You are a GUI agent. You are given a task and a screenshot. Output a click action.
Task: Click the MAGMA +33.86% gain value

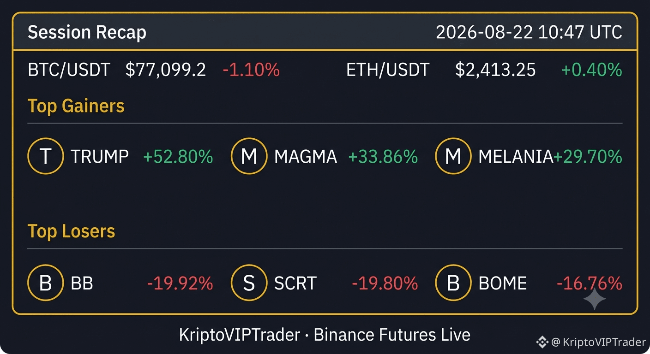point(383,157)
